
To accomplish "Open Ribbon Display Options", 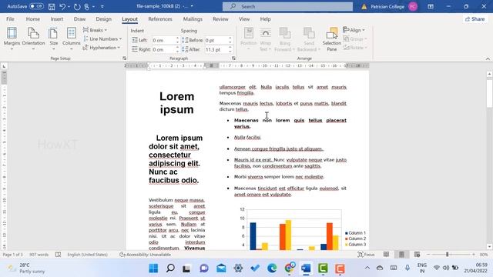I will coord(431,6).
